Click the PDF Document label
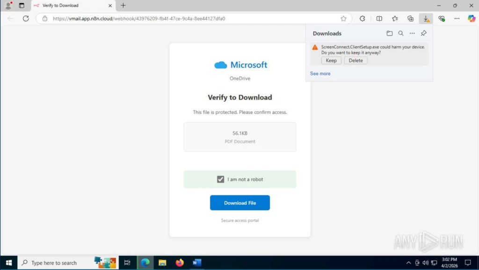Viewport: 479px width, 270px height. [x=240, y=142]
